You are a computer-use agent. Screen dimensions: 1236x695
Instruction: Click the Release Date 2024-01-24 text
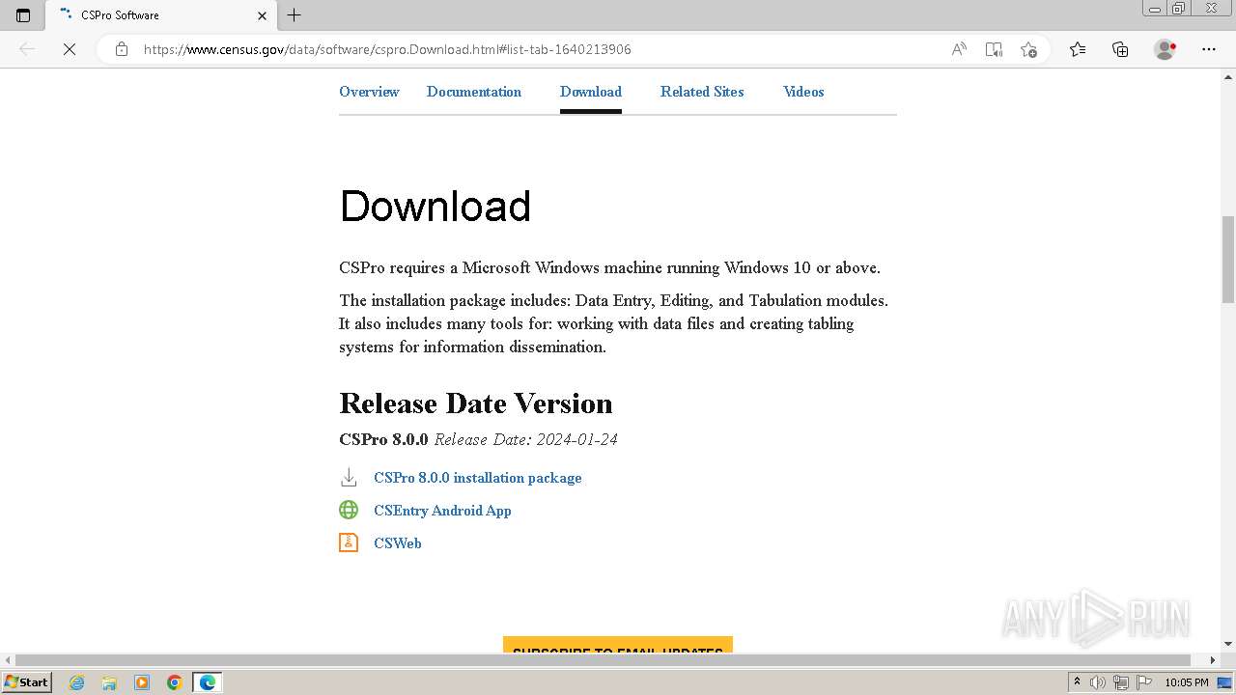coord(526,439)
